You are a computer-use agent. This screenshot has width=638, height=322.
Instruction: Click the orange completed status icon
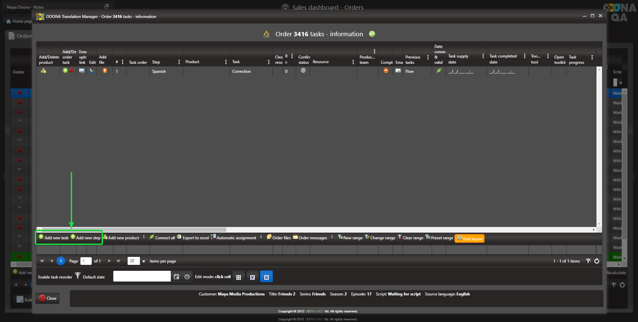tap(386, 70)
